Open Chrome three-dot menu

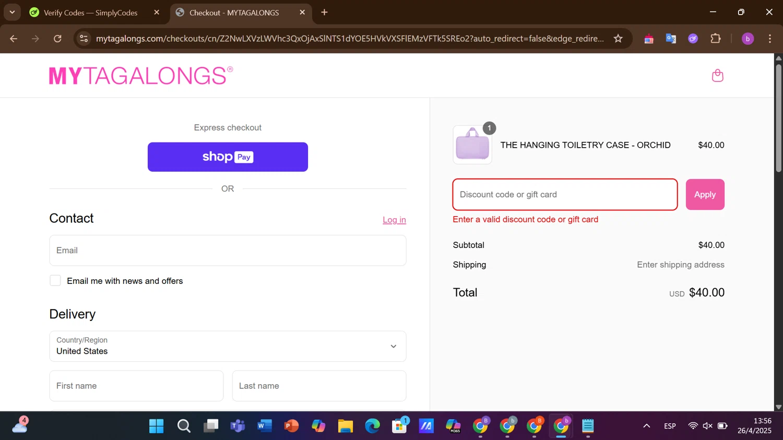pyautogui.click(x=770, y=39)
